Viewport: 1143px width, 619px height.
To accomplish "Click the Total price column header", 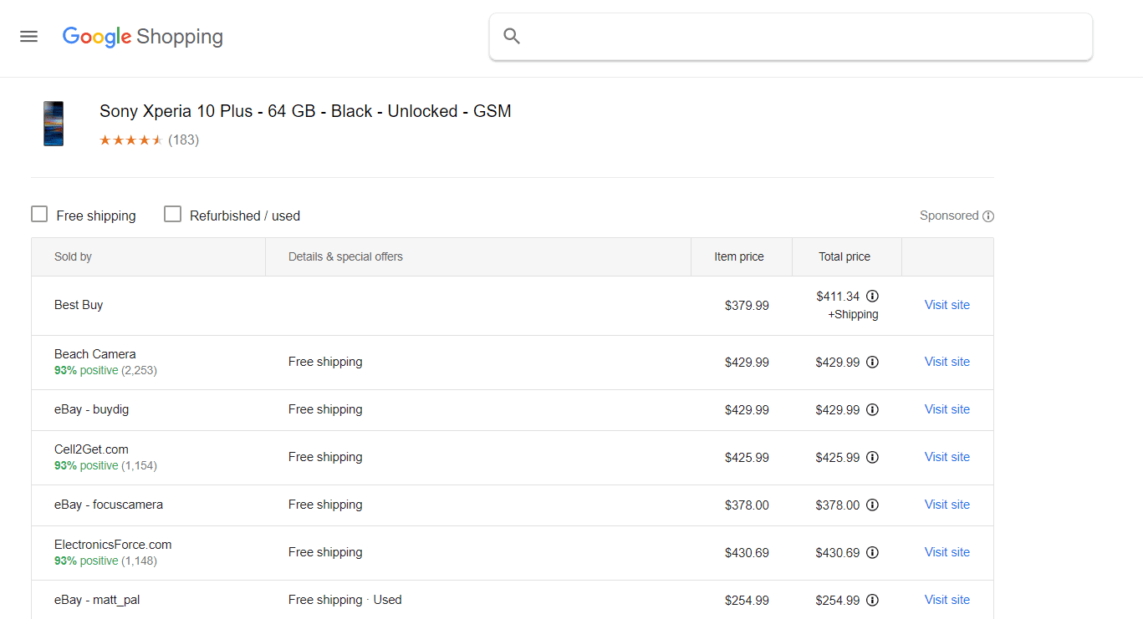I will tap(844, 256).
